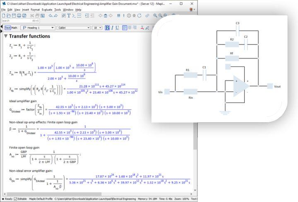Screen dimensions: 298x202
Task: Switch input mode to Text
Action: tap(7, 28)
